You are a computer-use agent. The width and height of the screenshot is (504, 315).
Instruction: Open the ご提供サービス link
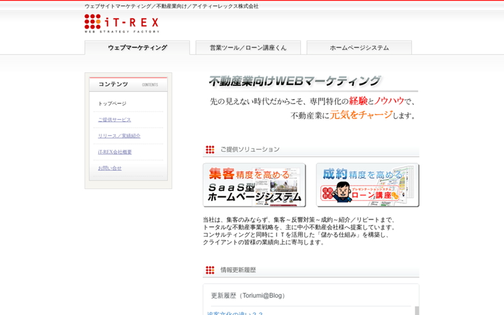115,120
